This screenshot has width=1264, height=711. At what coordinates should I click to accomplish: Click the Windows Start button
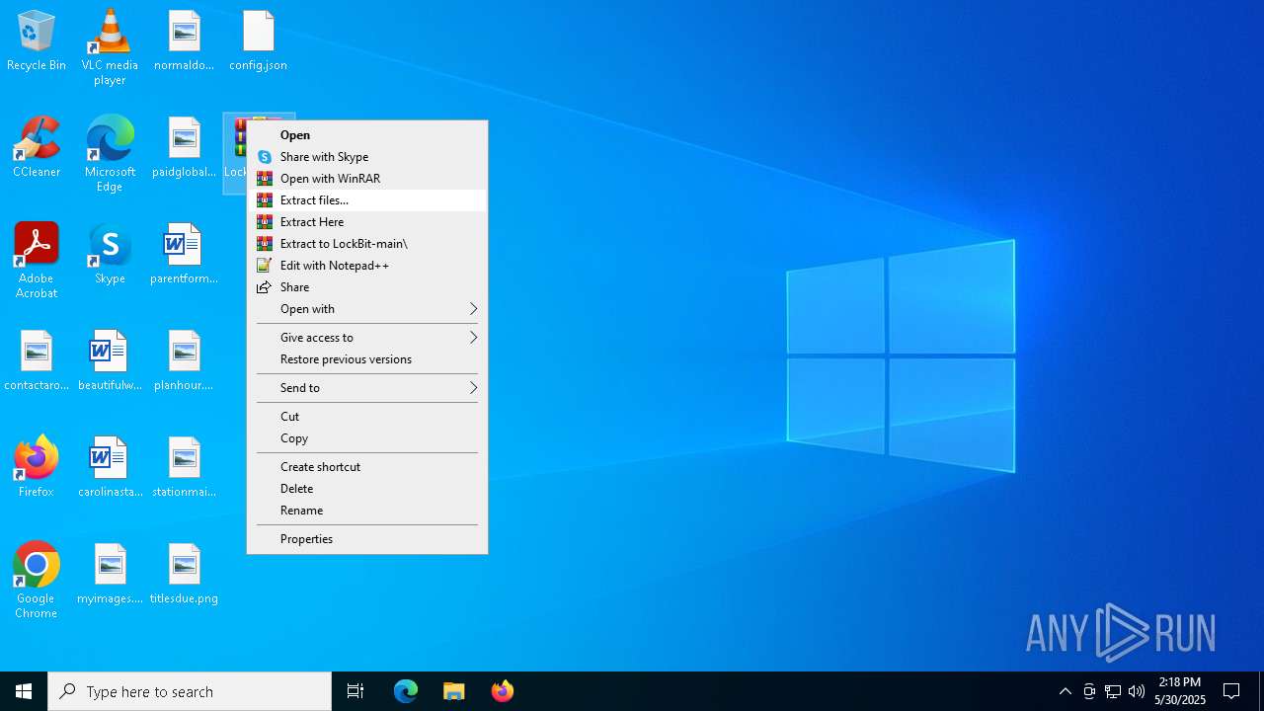24,691
